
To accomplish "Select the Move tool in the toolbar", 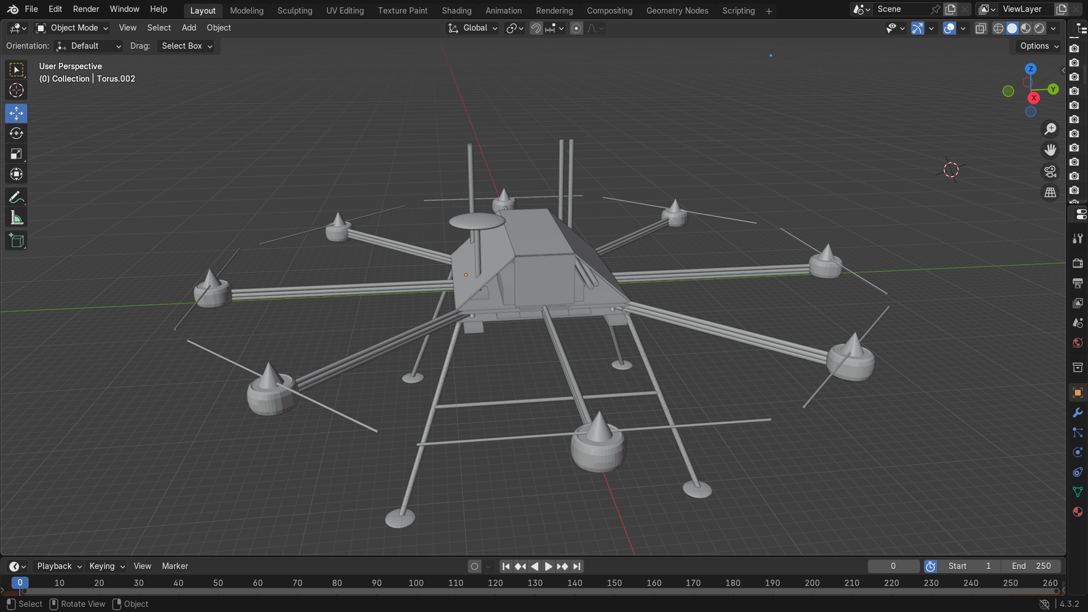I will click(16, 113).
